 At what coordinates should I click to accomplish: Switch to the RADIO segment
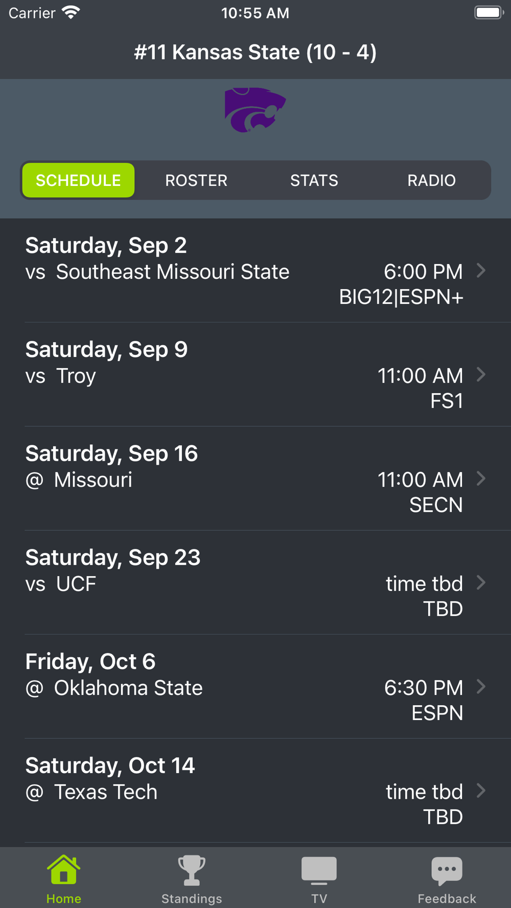(x=431, y=180)
